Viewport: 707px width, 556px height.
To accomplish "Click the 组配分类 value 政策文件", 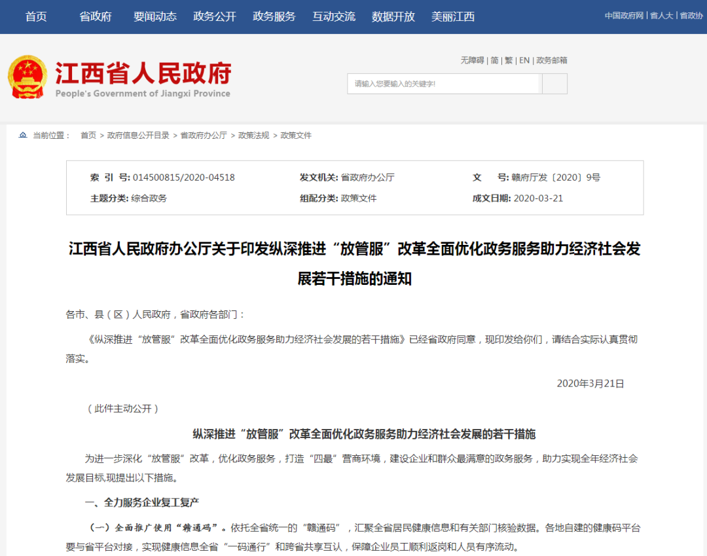I will [359, 198].
